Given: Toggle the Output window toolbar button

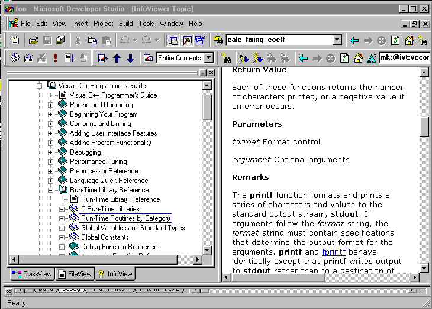Looking at the screenshot, I should coord(186,40).
